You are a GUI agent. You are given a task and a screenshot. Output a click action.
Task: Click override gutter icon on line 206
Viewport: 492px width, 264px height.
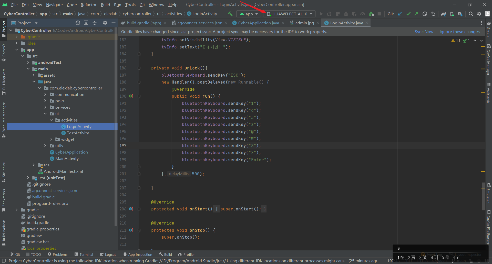(131, 209)
